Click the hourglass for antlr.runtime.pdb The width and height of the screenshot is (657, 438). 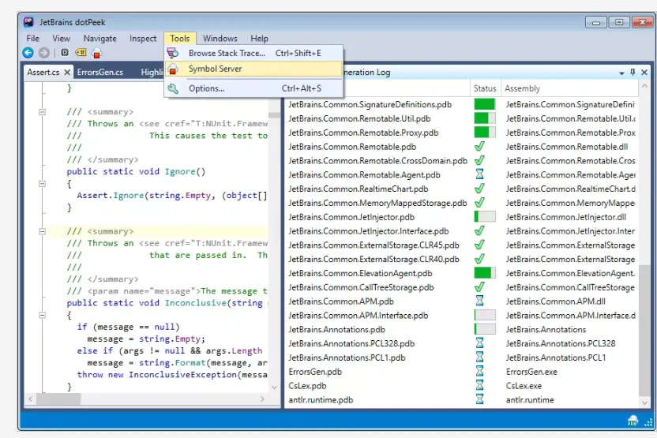[x=480, y=399]
